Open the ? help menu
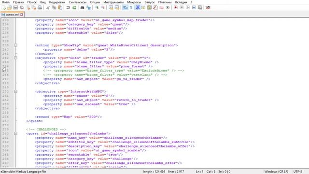The image size is (309, 174). point(191,2)
